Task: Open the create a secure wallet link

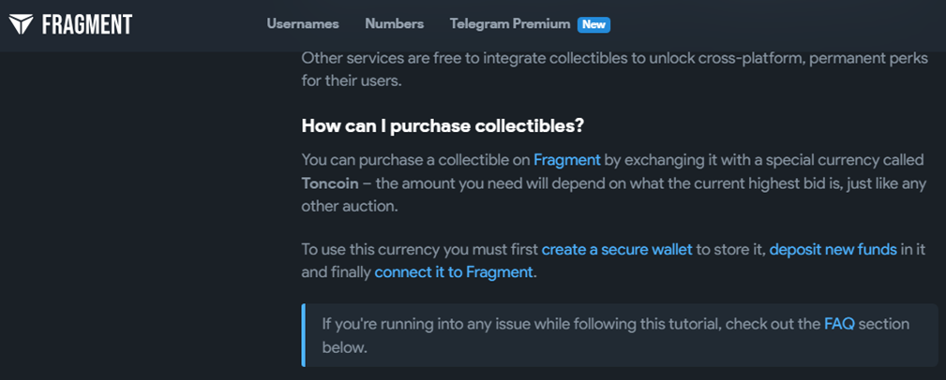Action: click(617, 249)
